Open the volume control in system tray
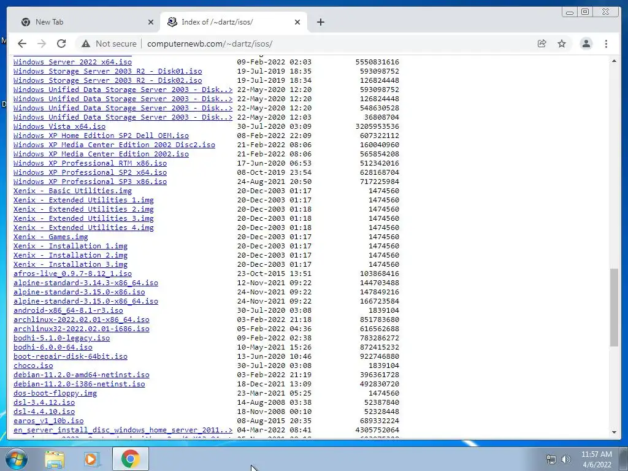Screen dimensions: 628x471 click(566, 459)
